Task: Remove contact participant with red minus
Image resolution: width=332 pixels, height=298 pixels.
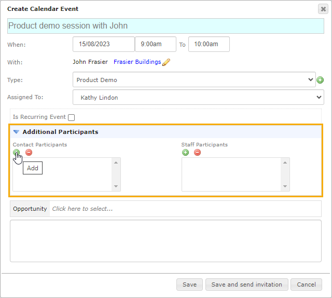Action: tap(29, 153)
